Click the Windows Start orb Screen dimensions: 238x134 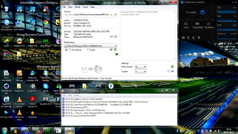(5, 130)
